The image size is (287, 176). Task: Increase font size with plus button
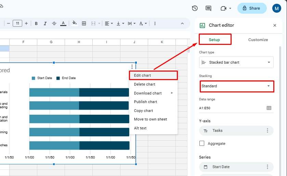click(26, 23)
